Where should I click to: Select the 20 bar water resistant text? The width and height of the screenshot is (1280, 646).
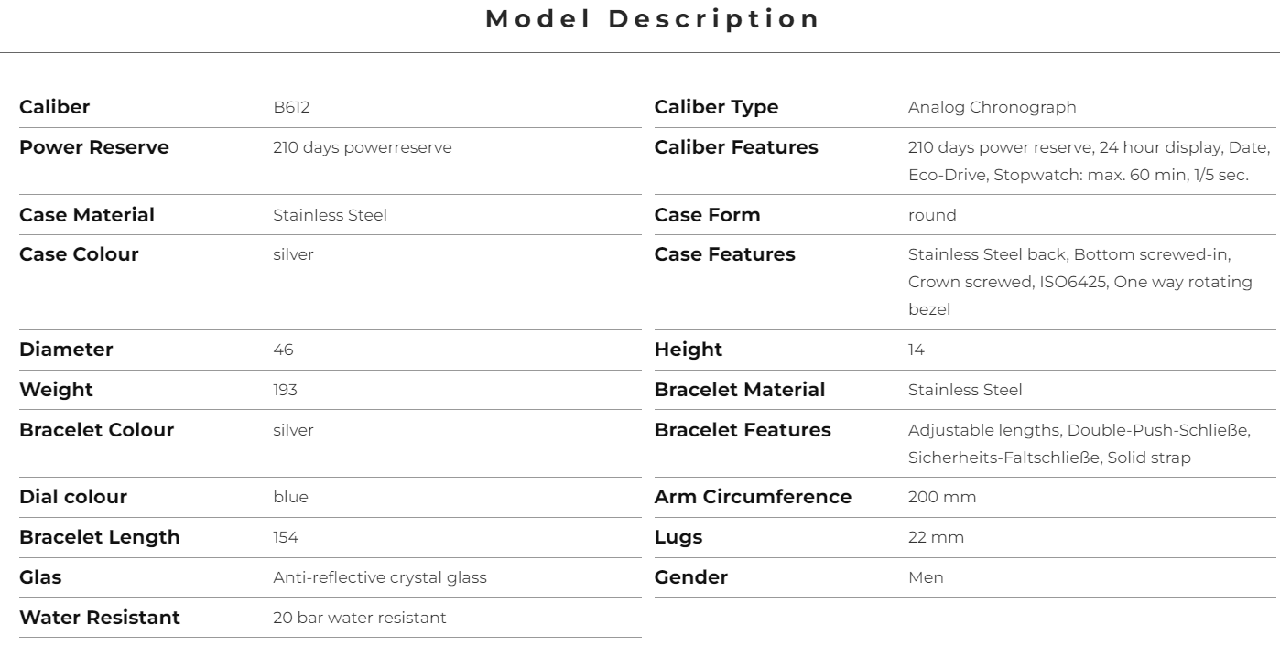(x=360, y=619)
